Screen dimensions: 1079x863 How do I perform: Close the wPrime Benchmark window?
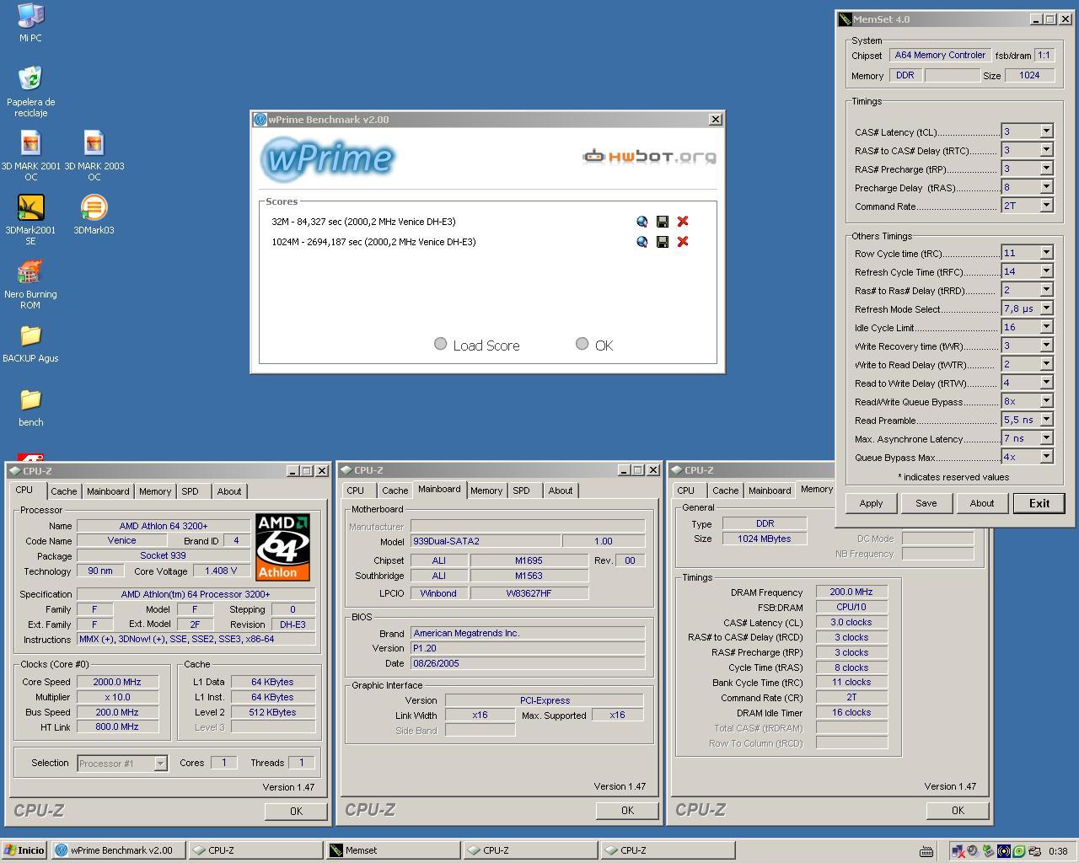click(x=716, y=120)
